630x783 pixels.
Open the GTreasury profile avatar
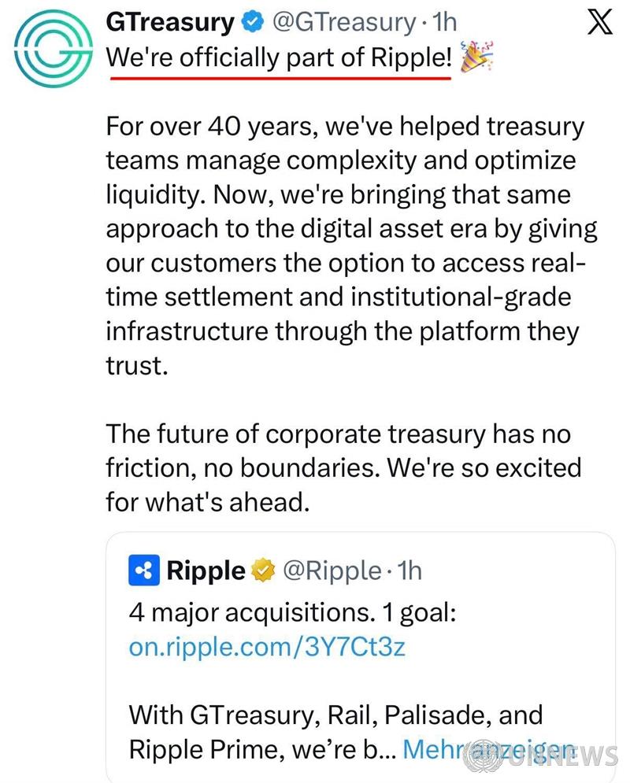tap(51, 50)
